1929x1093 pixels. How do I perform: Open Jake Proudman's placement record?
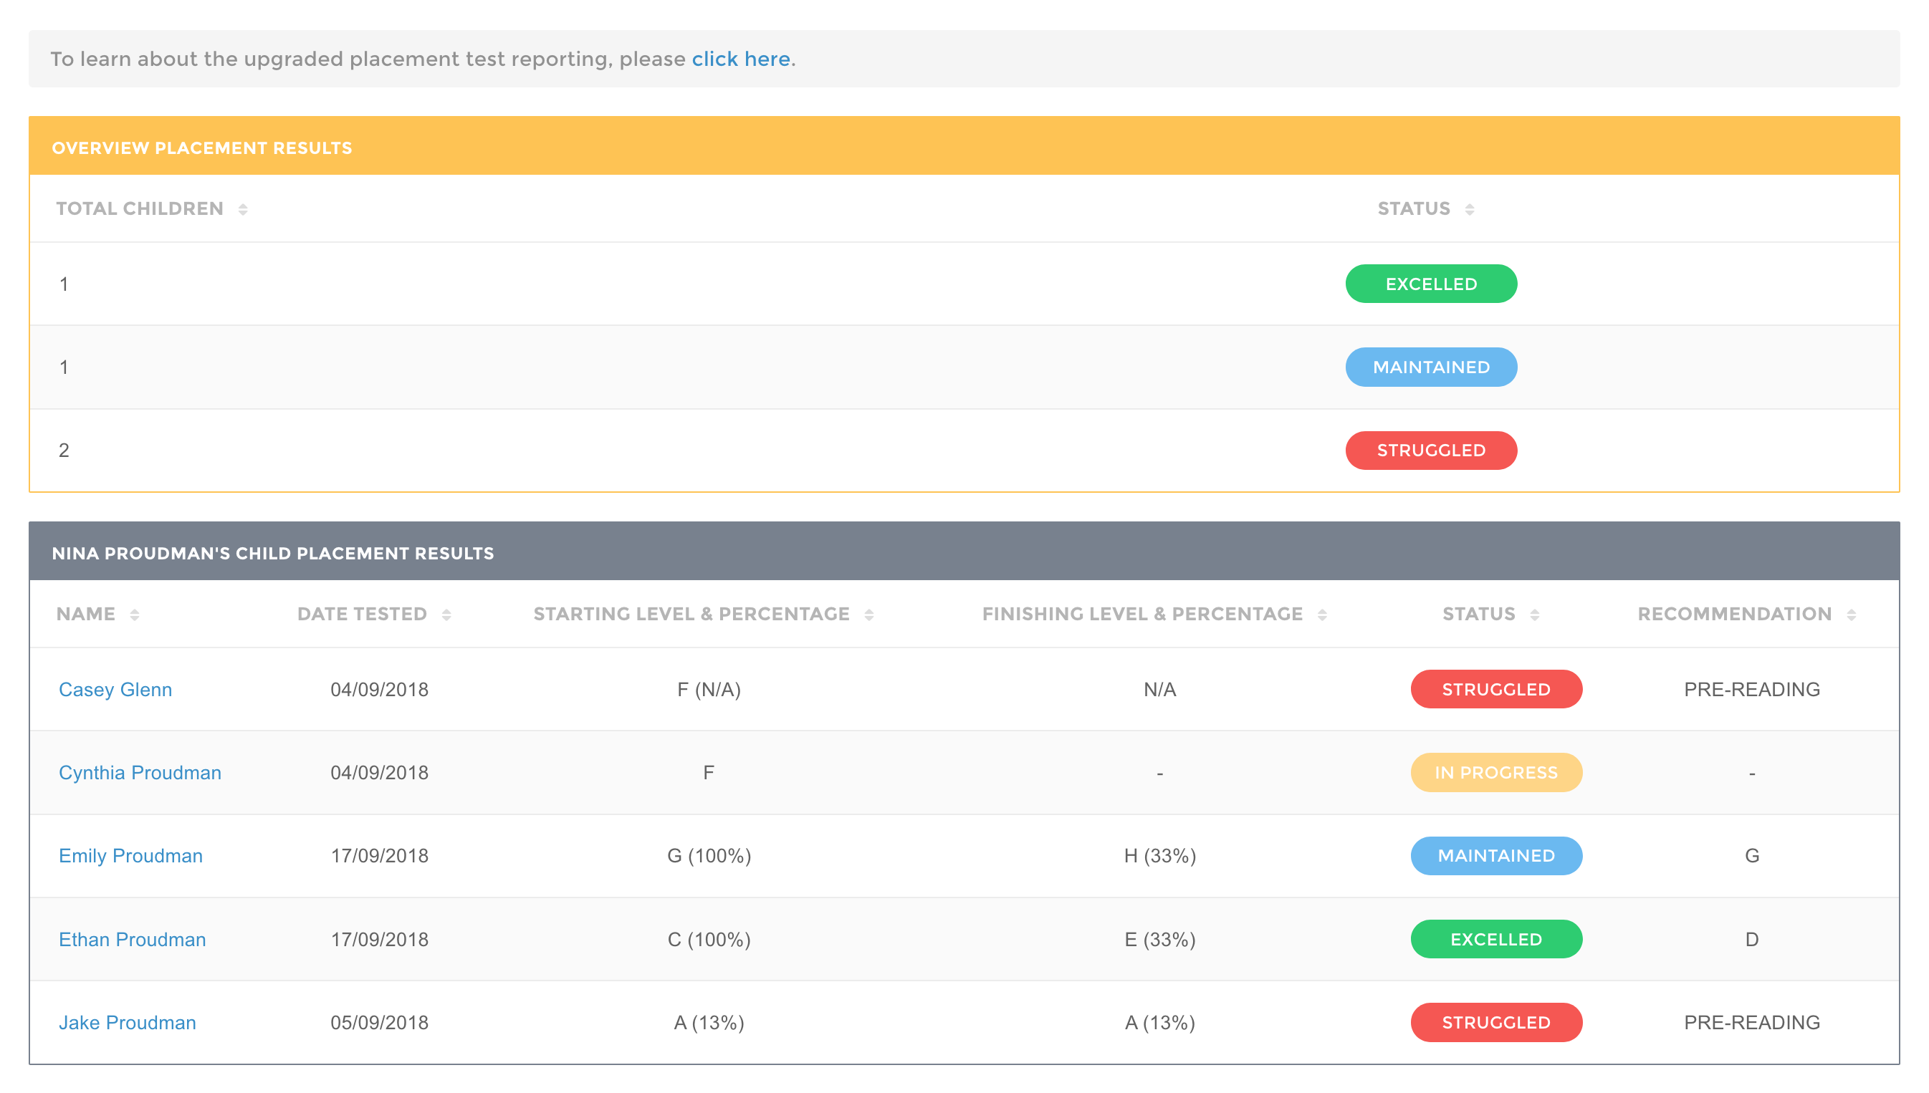[127, 1022]
